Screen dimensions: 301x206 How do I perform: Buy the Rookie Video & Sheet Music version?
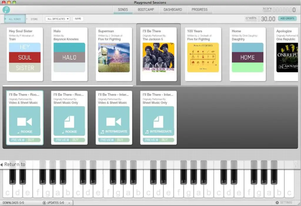click(34, 140)
